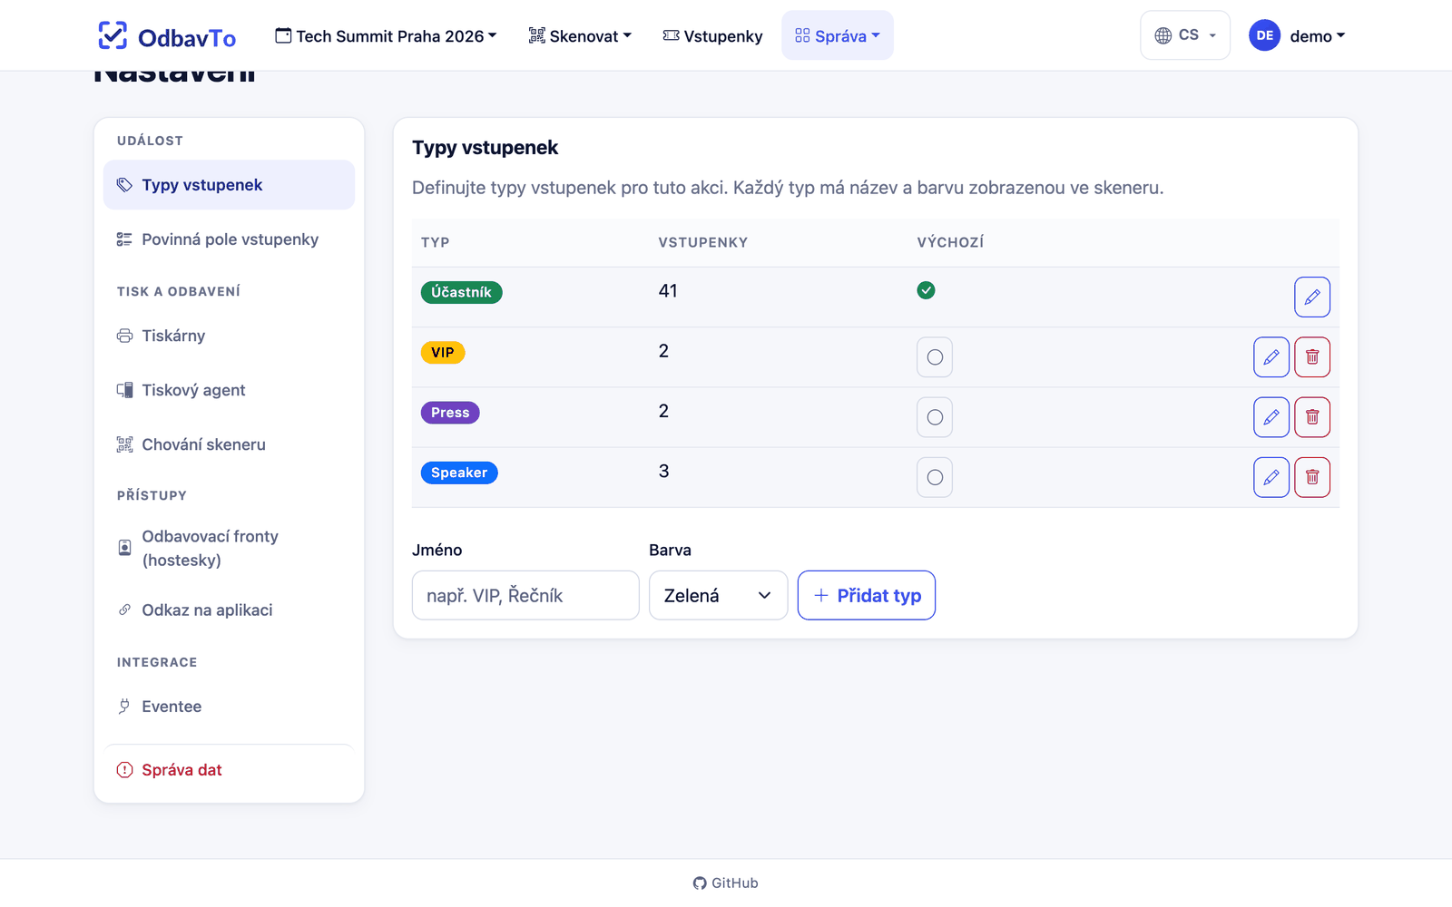Image resolution: width=1452 pixels, height=907 pixels.
Task: Edit the Účastník ticket type
Action: (1311, 297)
